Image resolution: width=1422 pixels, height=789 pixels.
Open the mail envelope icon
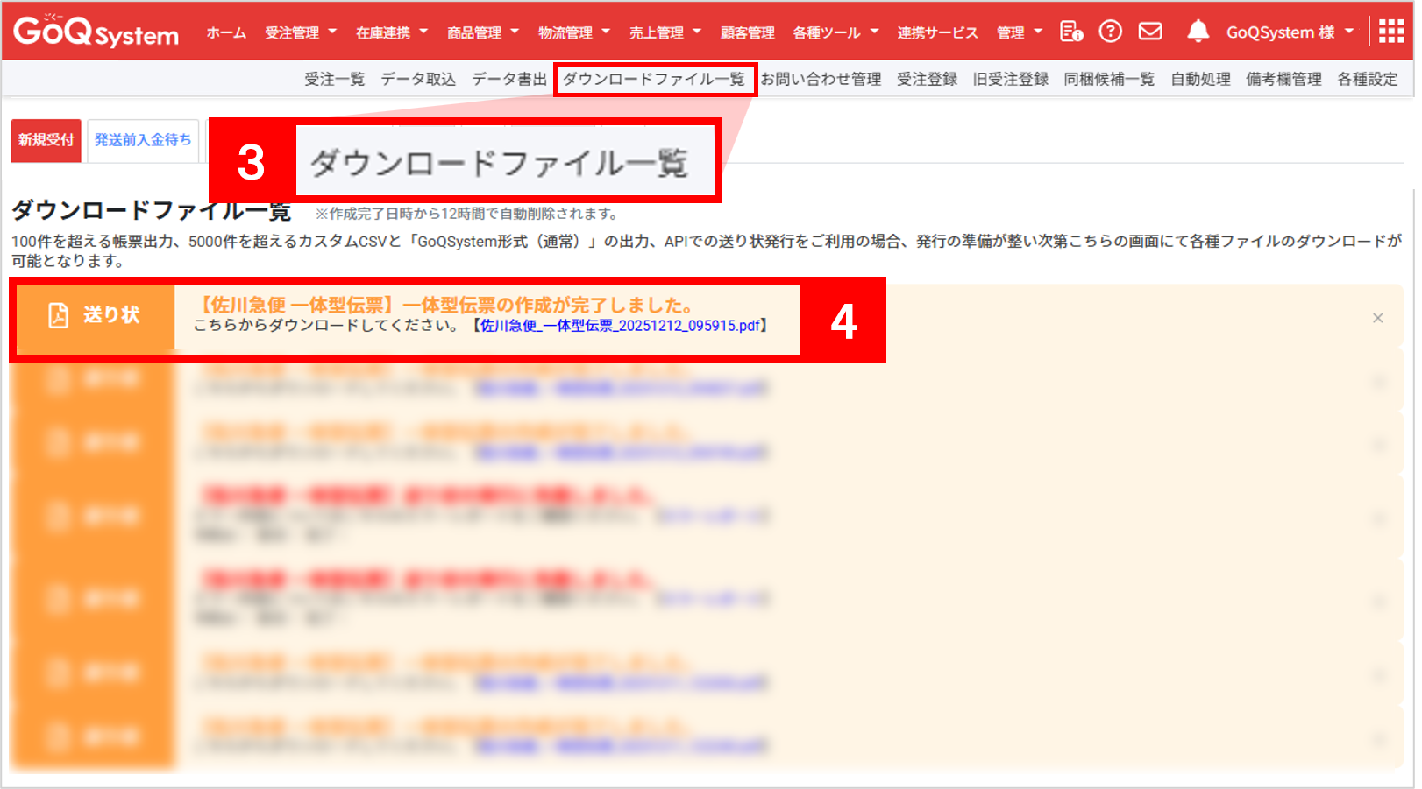1150,32
